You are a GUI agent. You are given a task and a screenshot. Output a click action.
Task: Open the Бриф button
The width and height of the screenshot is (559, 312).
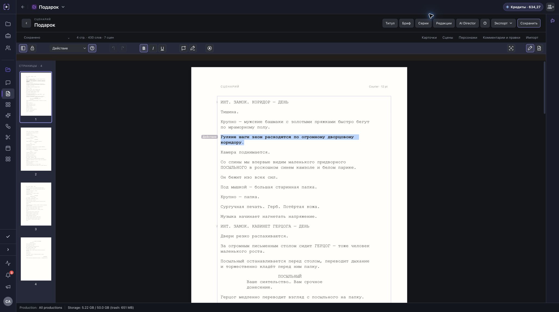click(406, 23)
